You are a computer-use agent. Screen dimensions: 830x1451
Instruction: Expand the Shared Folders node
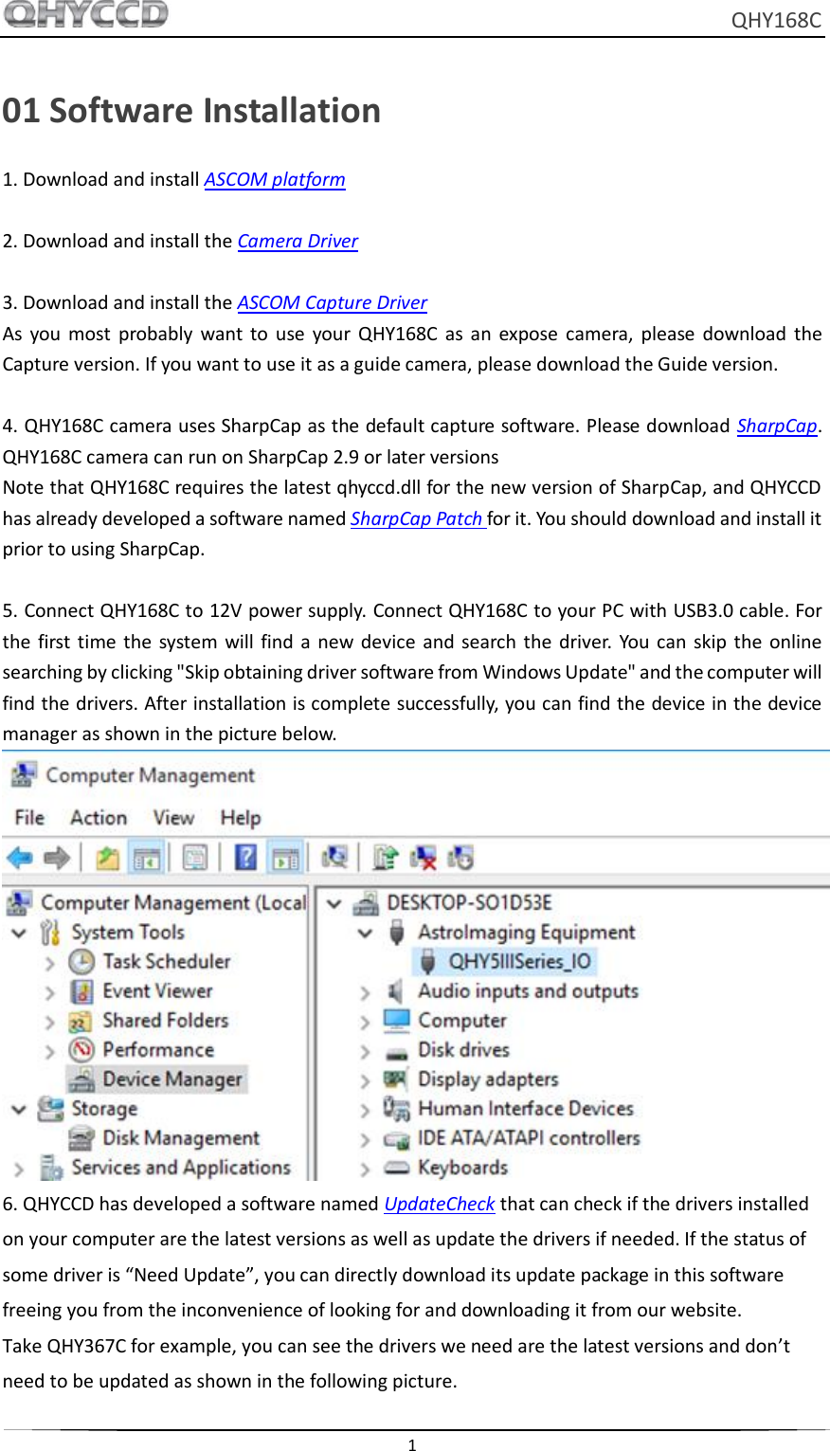50,1023
